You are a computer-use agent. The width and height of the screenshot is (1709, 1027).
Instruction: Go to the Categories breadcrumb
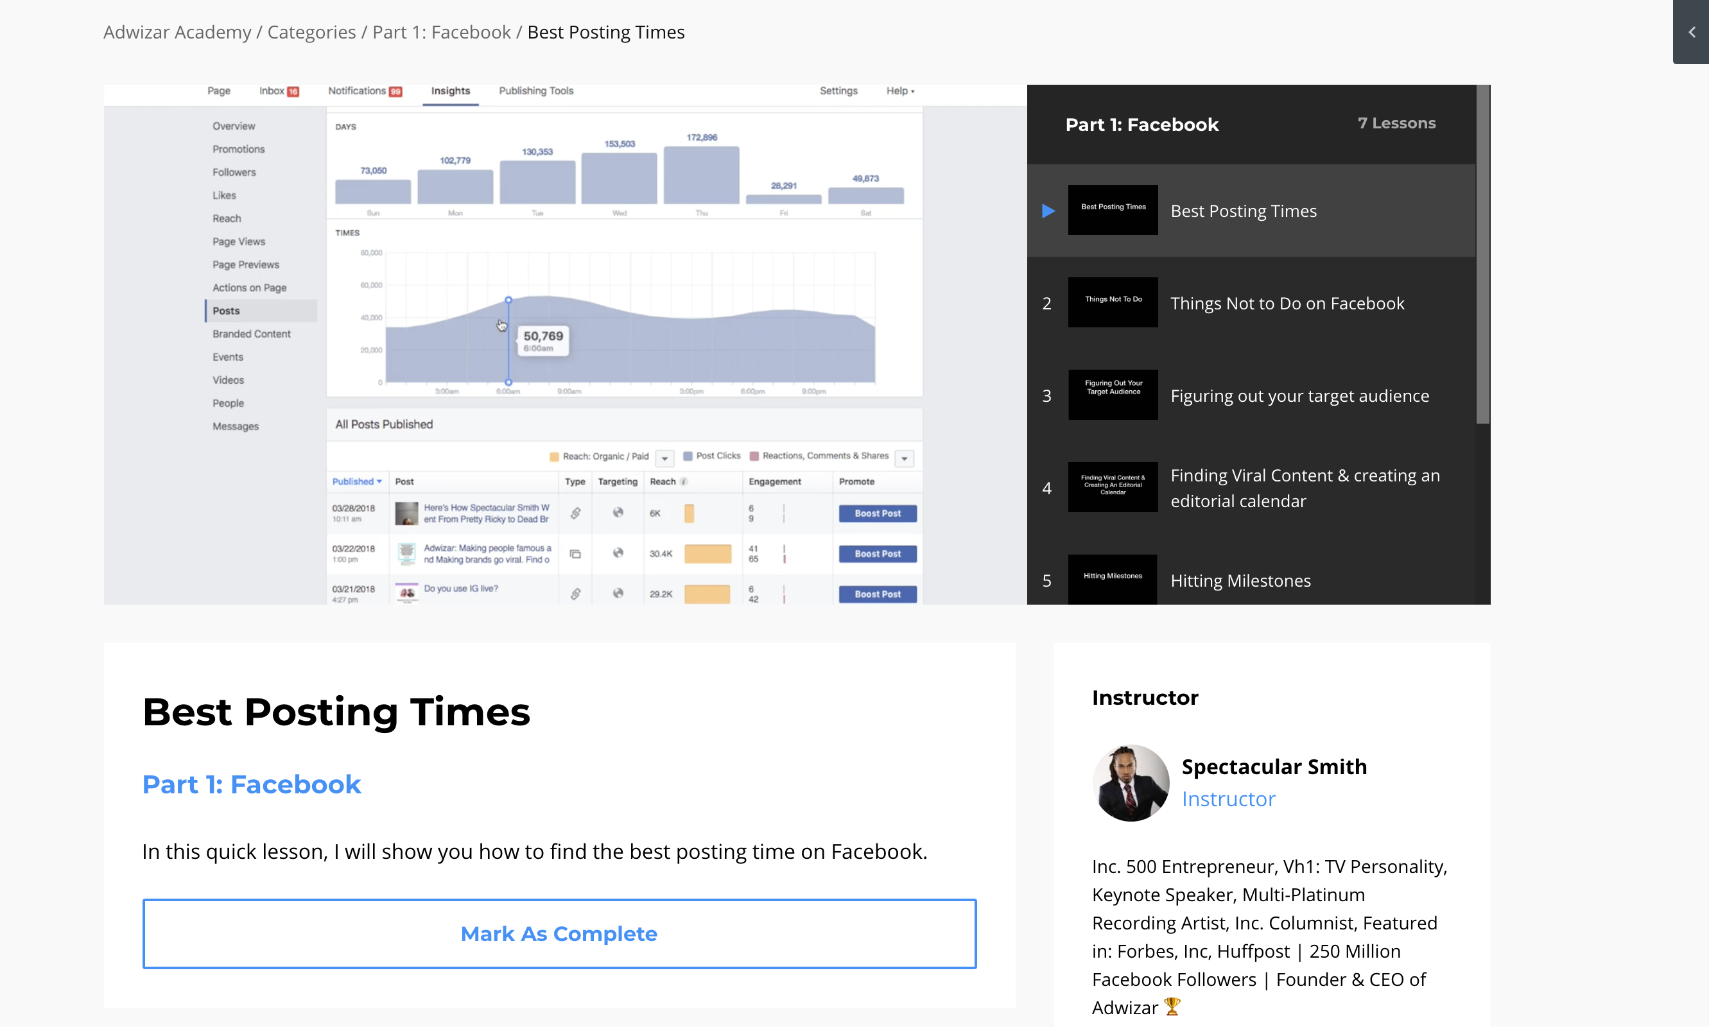(311, 33)
